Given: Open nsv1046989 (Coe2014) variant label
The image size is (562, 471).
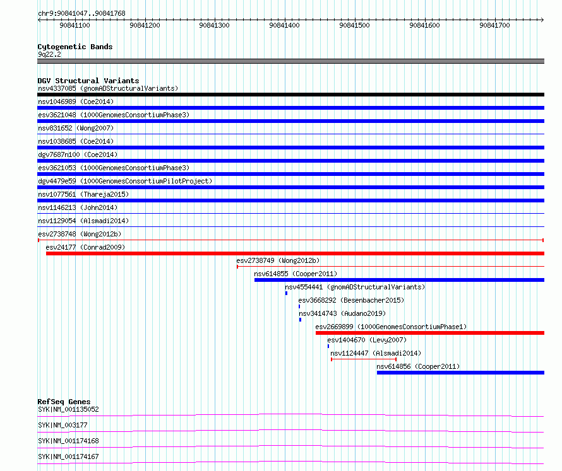Looking at the screenshot, I should coord(76,102).
